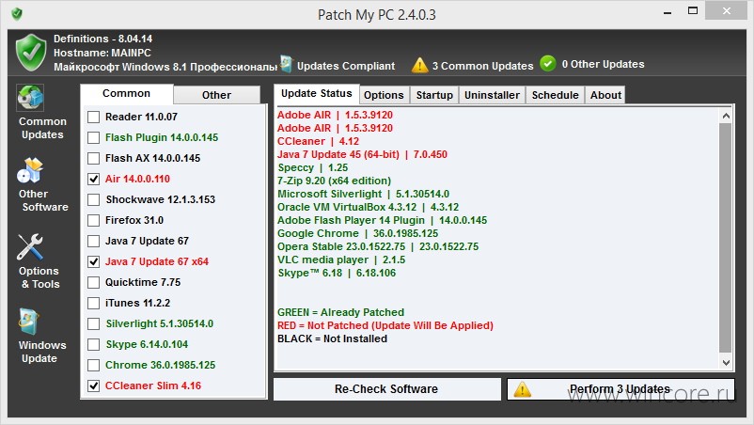This screenshot has width=754, height=425.
Task: Click Java 7 Update 45 (64-bit) entry
Action: pos(362,154)
